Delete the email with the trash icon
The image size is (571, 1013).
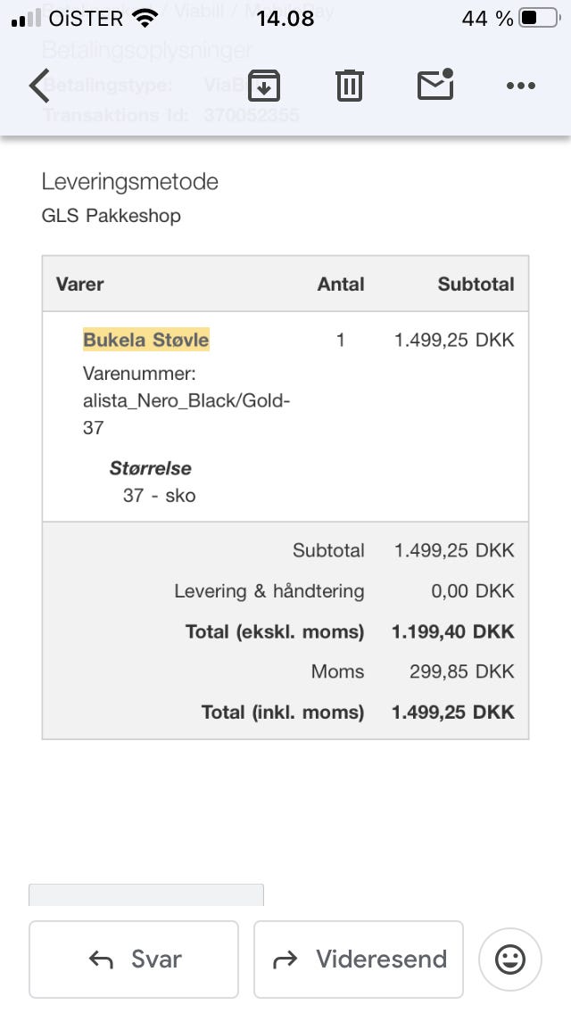coord(349,86)
